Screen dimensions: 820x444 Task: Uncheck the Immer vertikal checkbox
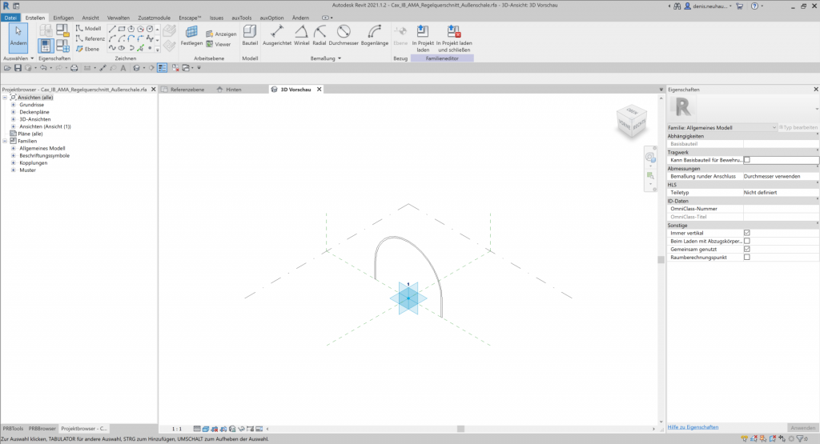(747, 233)
